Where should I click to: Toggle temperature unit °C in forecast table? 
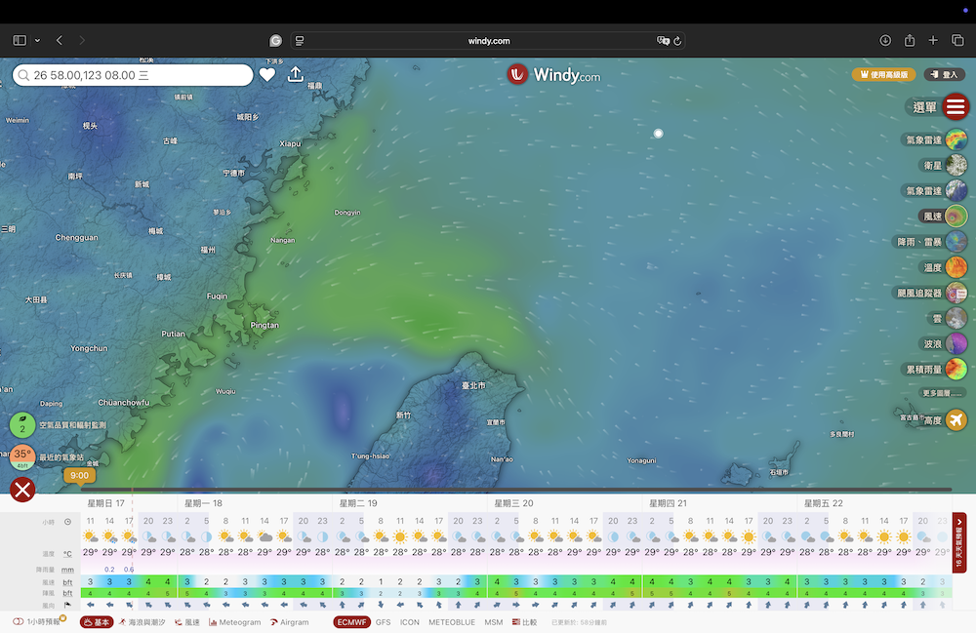67,553
